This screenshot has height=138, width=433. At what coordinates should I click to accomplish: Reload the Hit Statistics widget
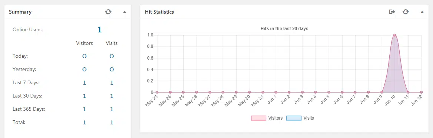pos(405,12)
